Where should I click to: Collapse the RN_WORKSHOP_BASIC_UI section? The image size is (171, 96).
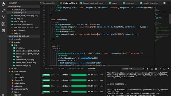point(23,36)
